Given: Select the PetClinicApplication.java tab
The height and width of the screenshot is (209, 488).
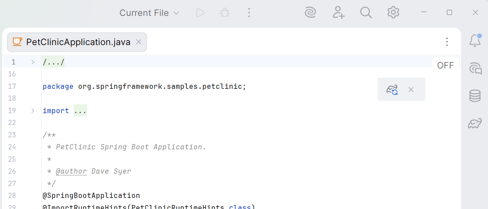Looking at the screenshot, I should [x=77, y=42].
